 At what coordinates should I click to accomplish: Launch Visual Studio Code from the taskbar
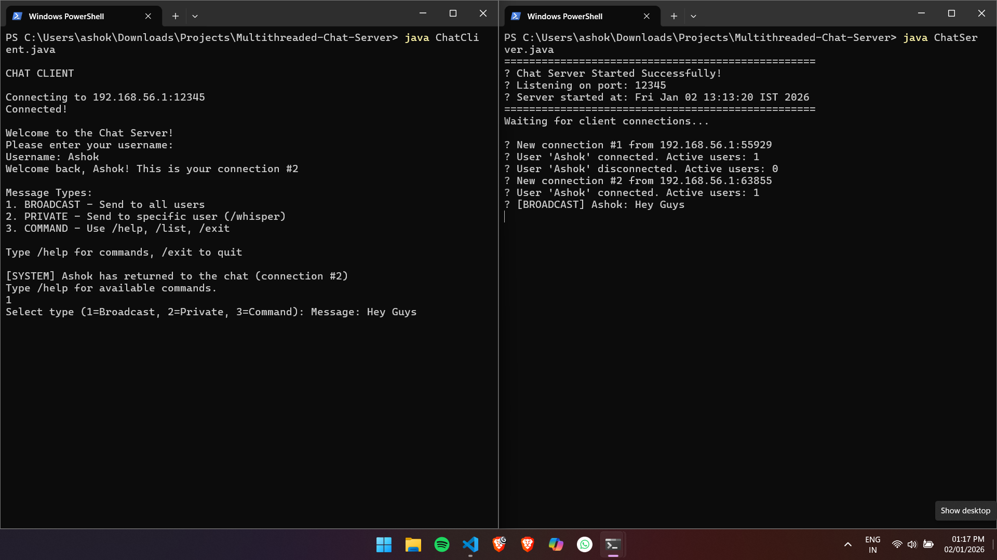470,545
